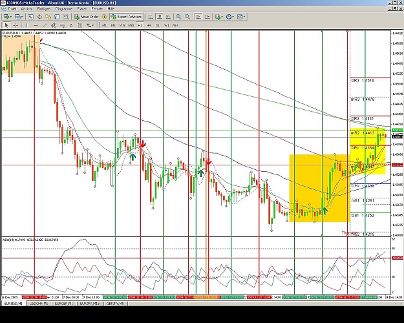Switch to candlestick chart display
The image size is (404, 323).
click(x=160, y=17)
